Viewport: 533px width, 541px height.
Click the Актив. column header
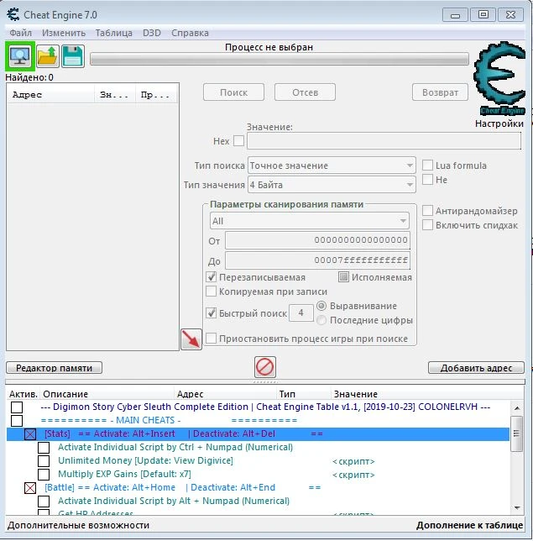[24, 394]
